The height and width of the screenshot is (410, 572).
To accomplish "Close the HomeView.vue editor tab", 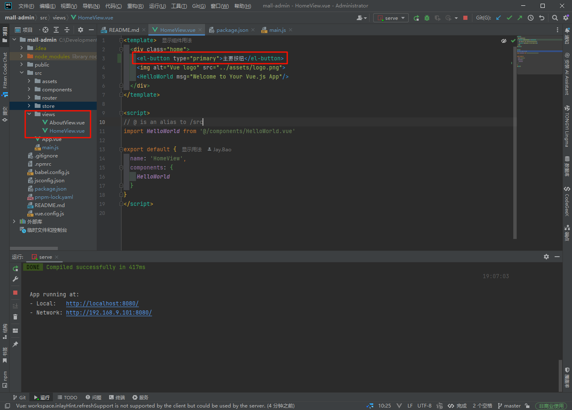I will [x=200, y=30].
